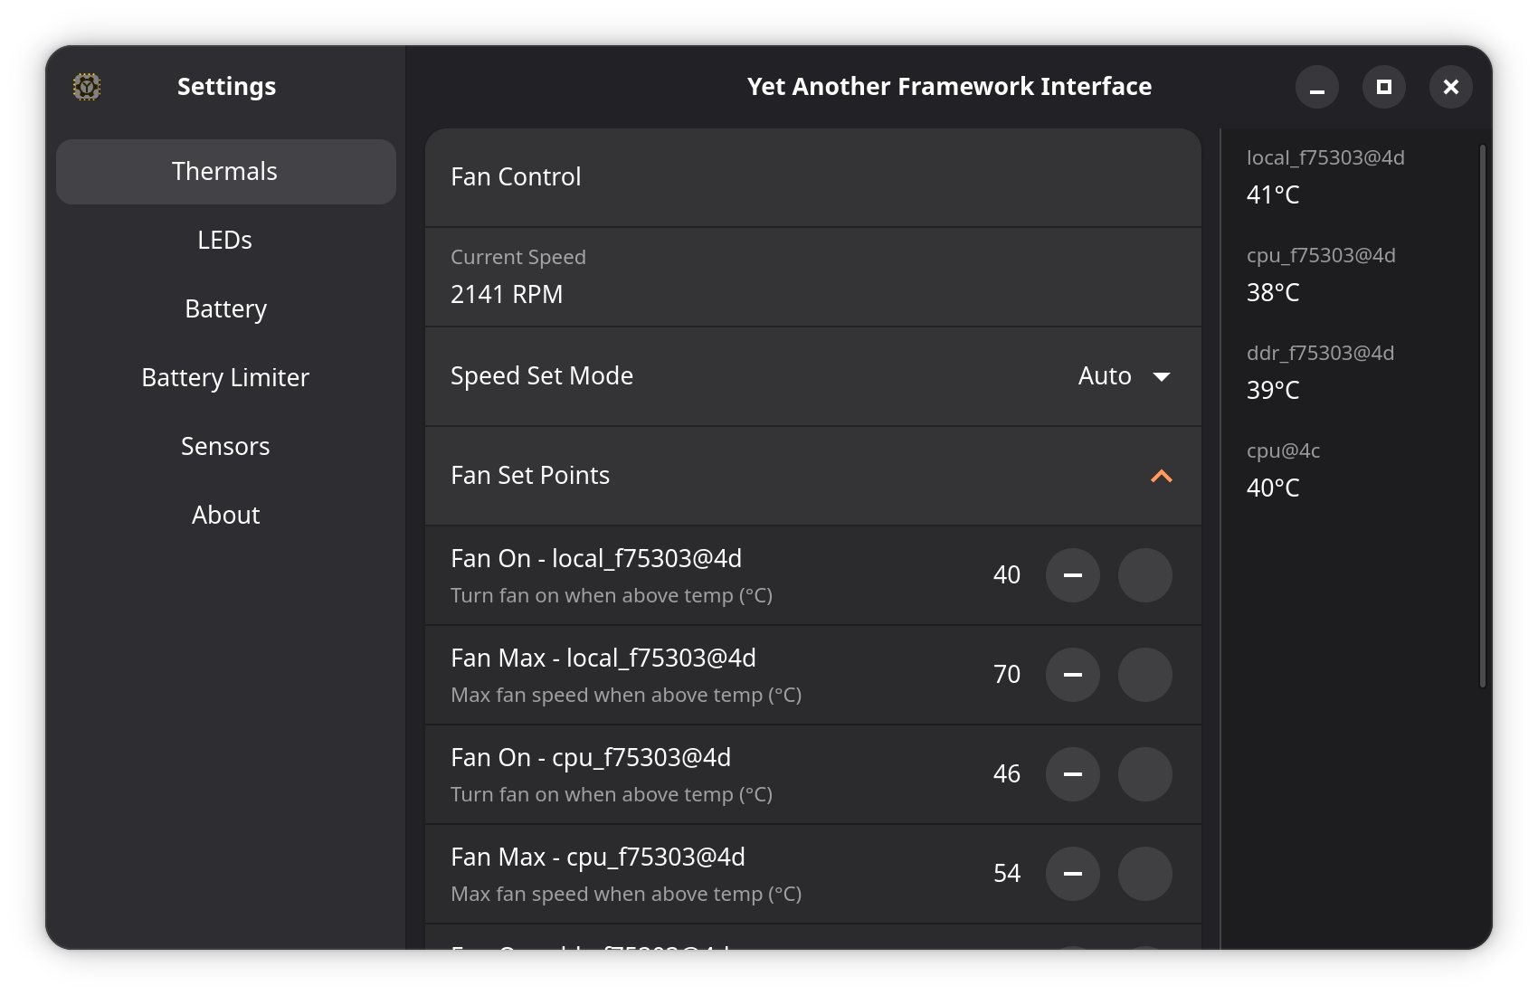Select the Thermals sidebar item
This screenshot has height=995, width=1538.
coord(225,172)
